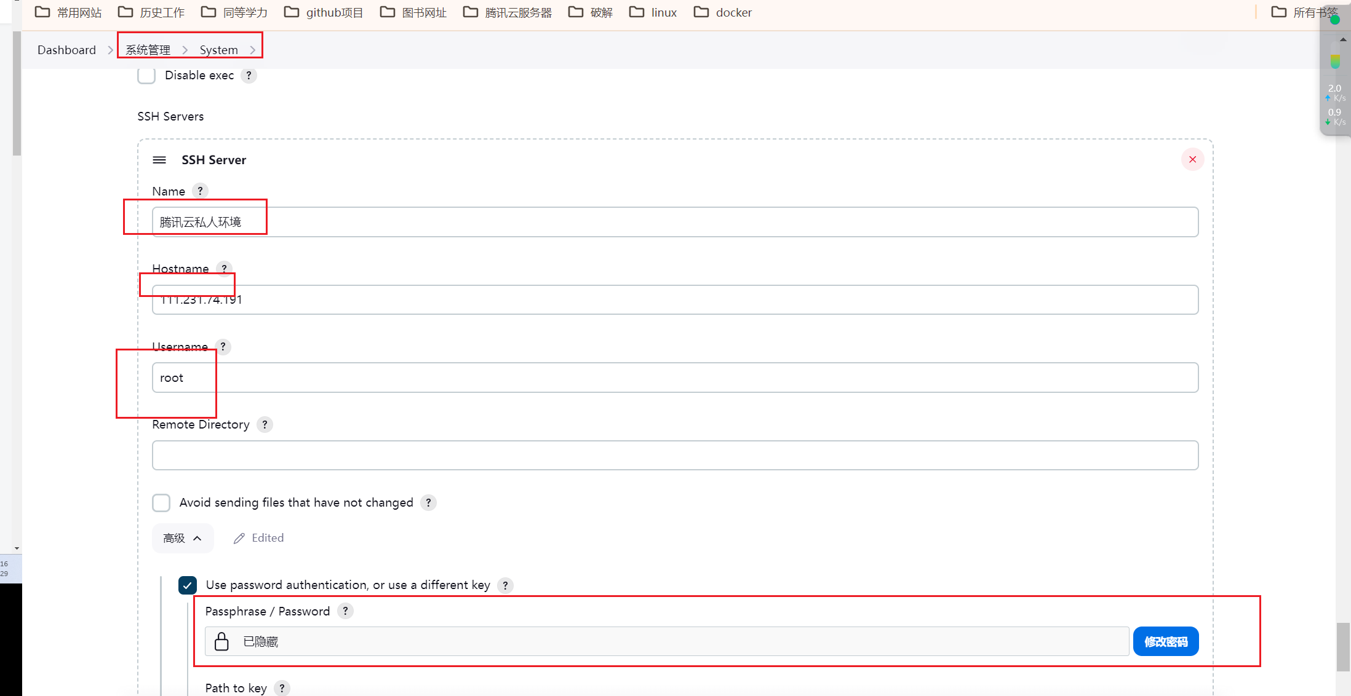
Task: Expand the chevron after 系统管理 breadcrumb
Action: 185,50
